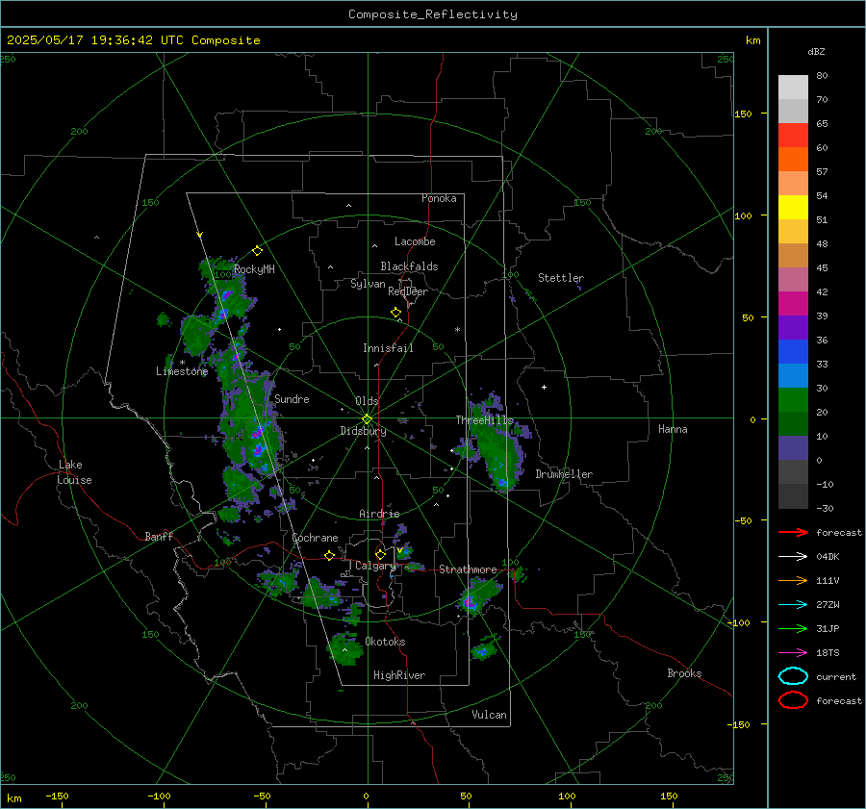Select the bright green 30 dBZ swatch
Viewport: 866px width, 809px height.
point(793,400)
